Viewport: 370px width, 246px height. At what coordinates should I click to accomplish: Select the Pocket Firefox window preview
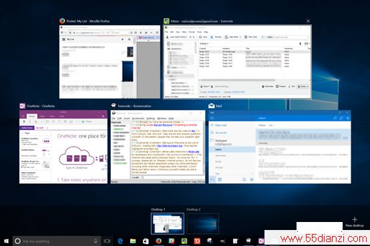pos(110,62)
